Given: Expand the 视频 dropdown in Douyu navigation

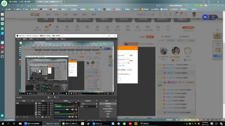Looking at the screenshot, I should click(x=75, y=15).
